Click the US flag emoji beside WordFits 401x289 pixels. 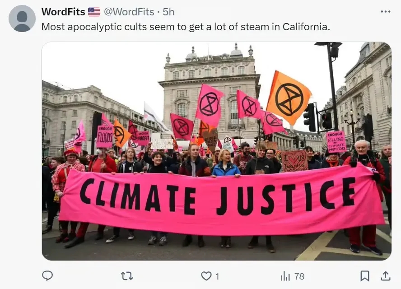pos(94,12)
